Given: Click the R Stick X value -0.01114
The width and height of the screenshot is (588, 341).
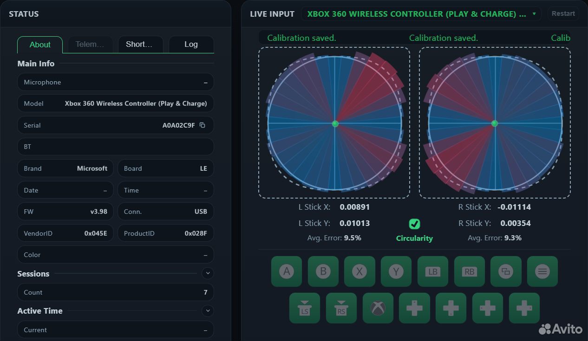Looking at the screenshot, I should (x=514, y=207).
